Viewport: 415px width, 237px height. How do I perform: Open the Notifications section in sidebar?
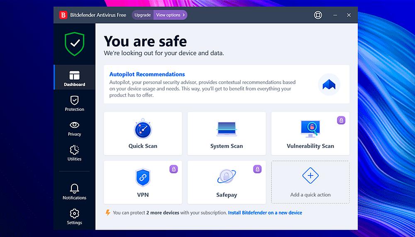click(74, 192)
